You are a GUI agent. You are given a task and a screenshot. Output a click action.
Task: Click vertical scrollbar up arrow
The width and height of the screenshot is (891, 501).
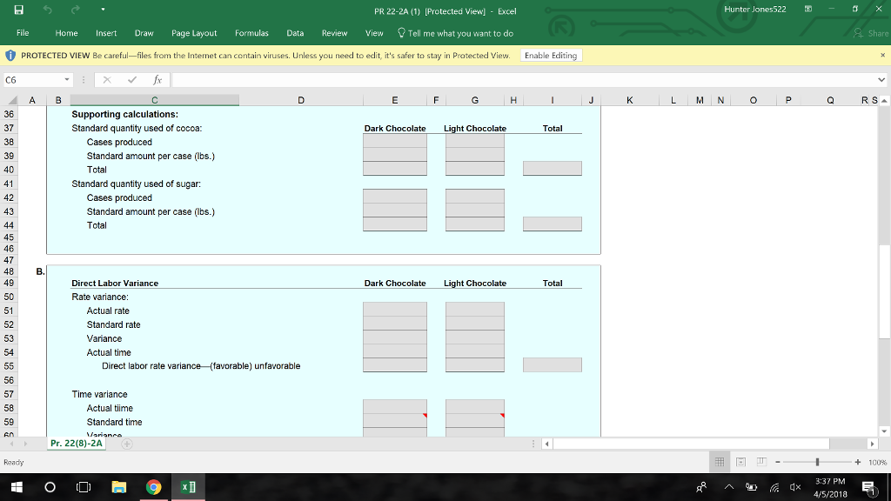[884, 101]
